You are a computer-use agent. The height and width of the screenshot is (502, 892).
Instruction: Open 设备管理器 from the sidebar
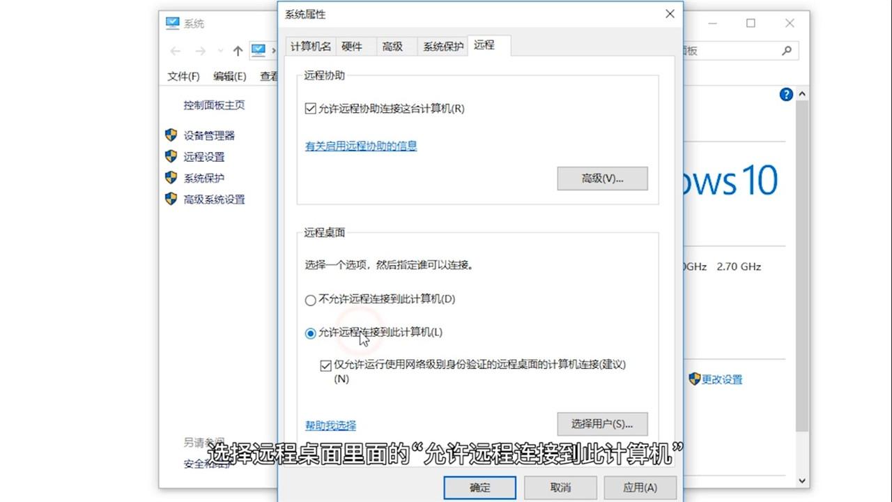tap(209, 136)
